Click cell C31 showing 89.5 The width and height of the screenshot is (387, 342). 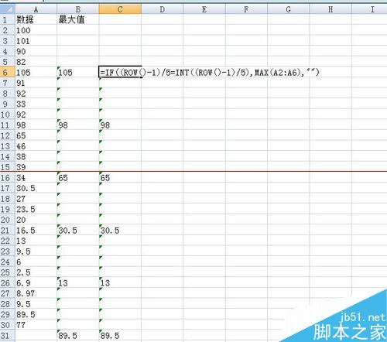[x=120, y=335]
